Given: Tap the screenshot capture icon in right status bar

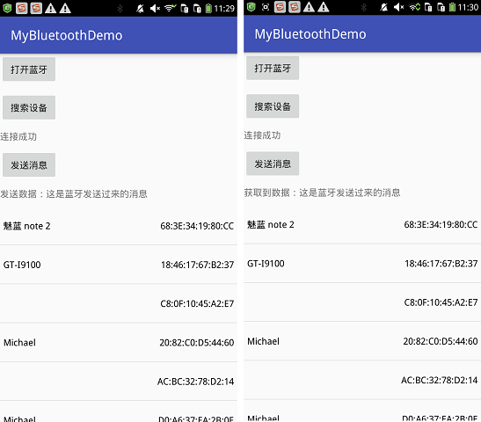Looking at the screenshot, I should pos(266,7).
